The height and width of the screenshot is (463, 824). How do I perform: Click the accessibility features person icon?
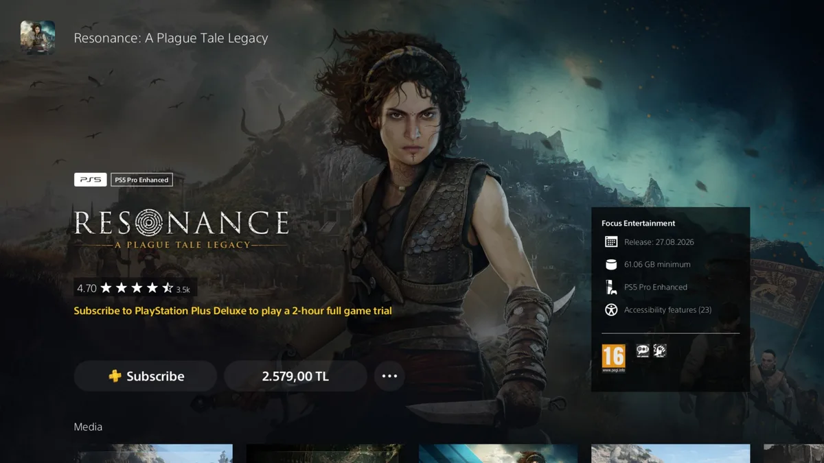tap(611, 309)
